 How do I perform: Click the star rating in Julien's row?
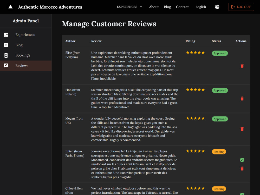[x=195, y=151]
